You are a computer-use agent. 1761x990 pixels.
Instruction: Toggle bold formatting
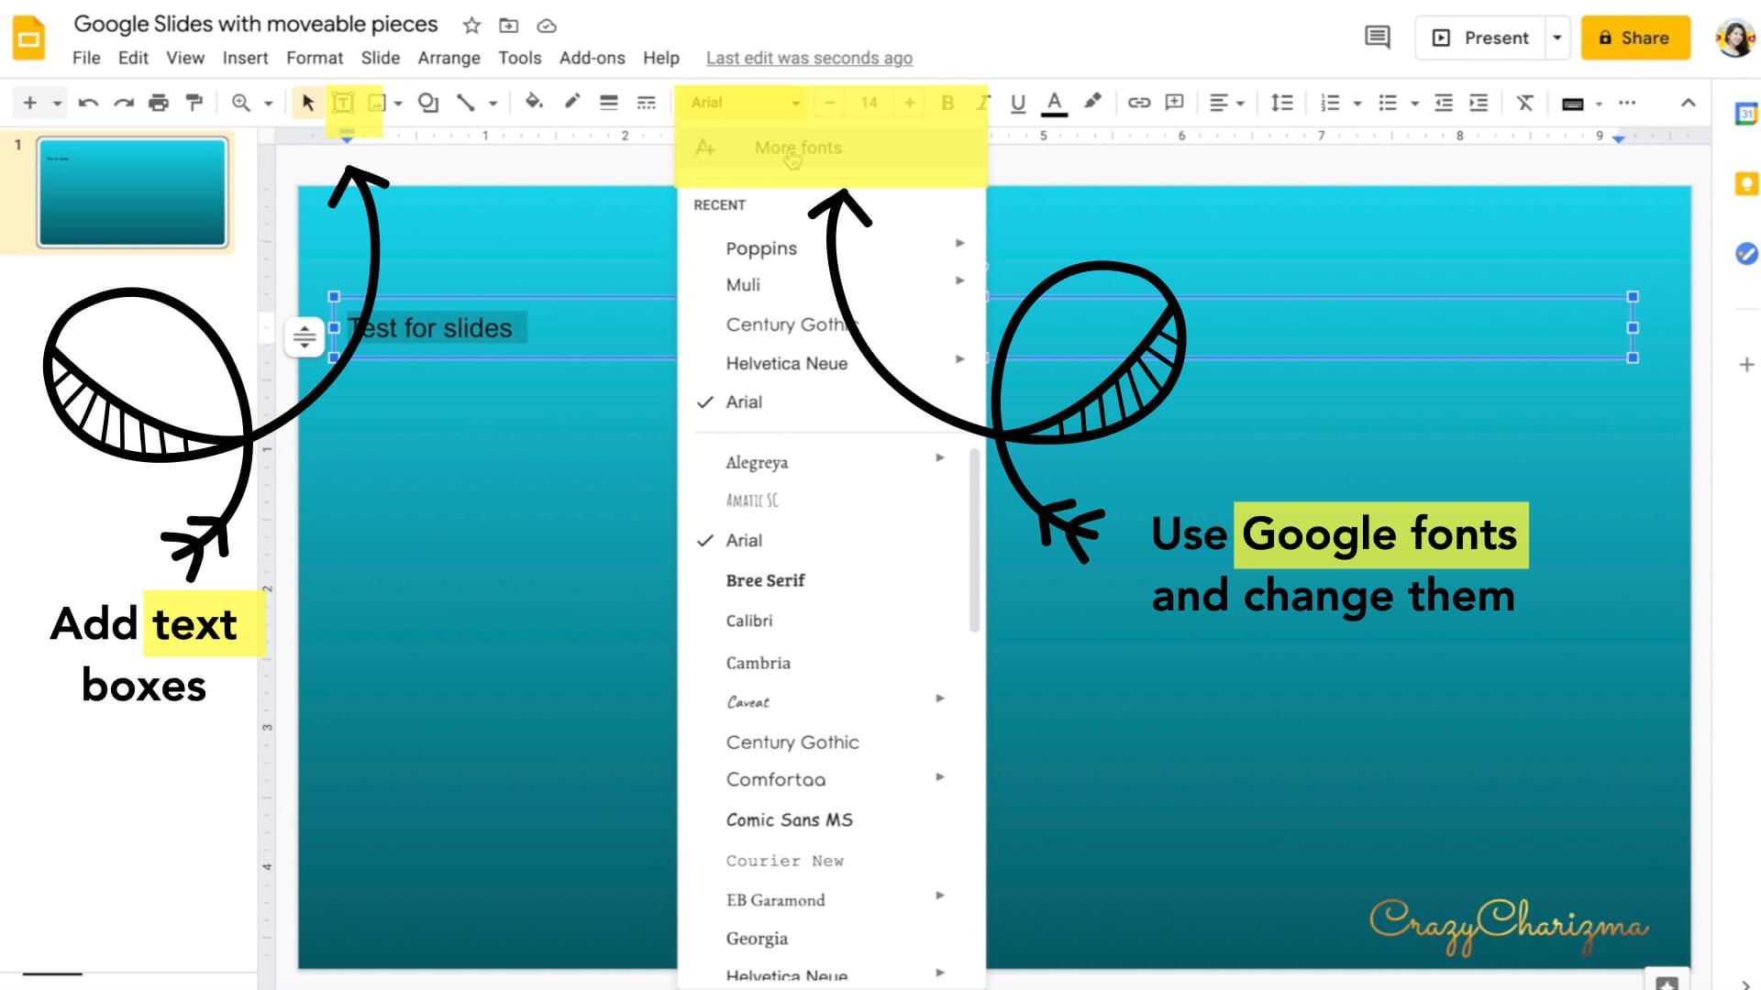tap(947, 103)
